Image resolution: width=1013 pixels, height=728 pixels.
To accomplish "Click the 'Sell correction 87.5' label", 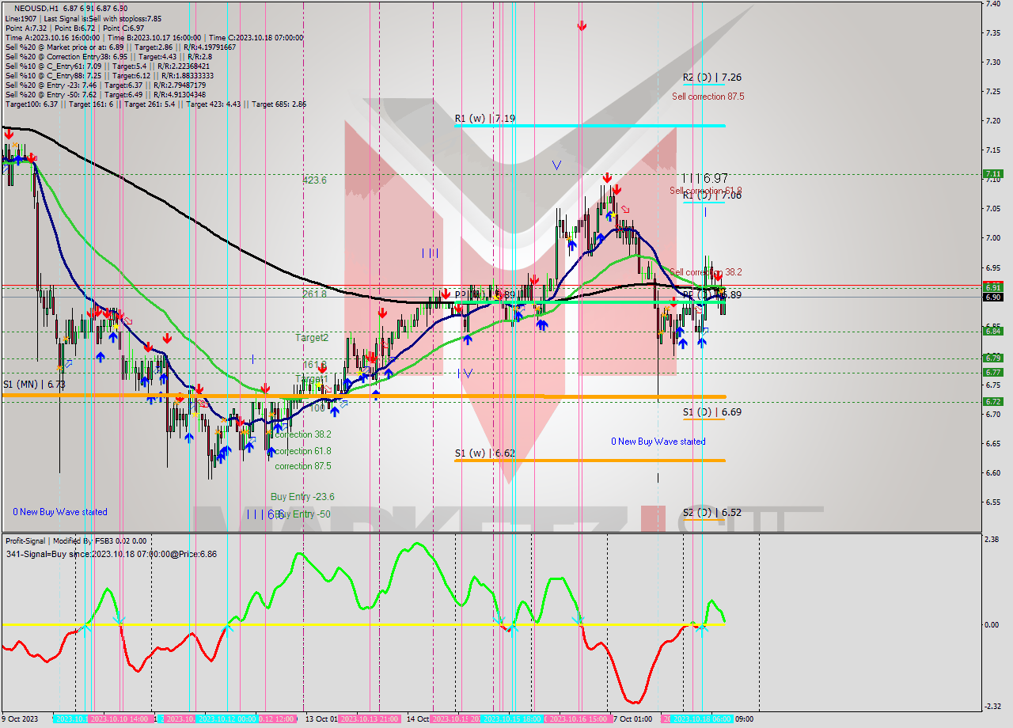I will click(708, 97).
